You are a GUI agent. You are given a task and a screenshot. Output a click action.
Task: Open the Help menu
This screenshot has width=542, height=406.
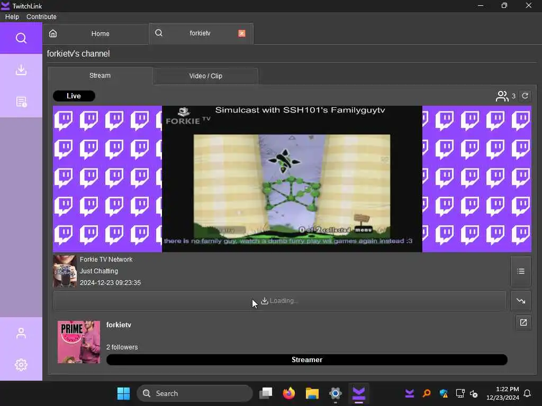pyautogui.click(x=12, y=16)
